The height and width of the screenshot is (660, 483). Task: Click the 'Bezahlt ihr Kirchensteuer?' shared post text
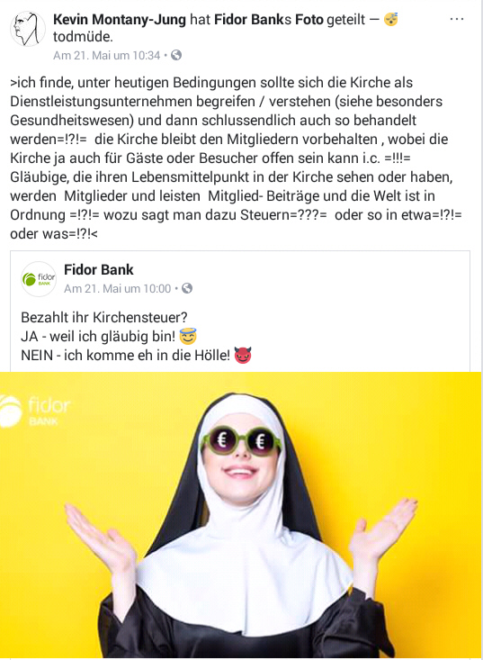click(103, 317)
